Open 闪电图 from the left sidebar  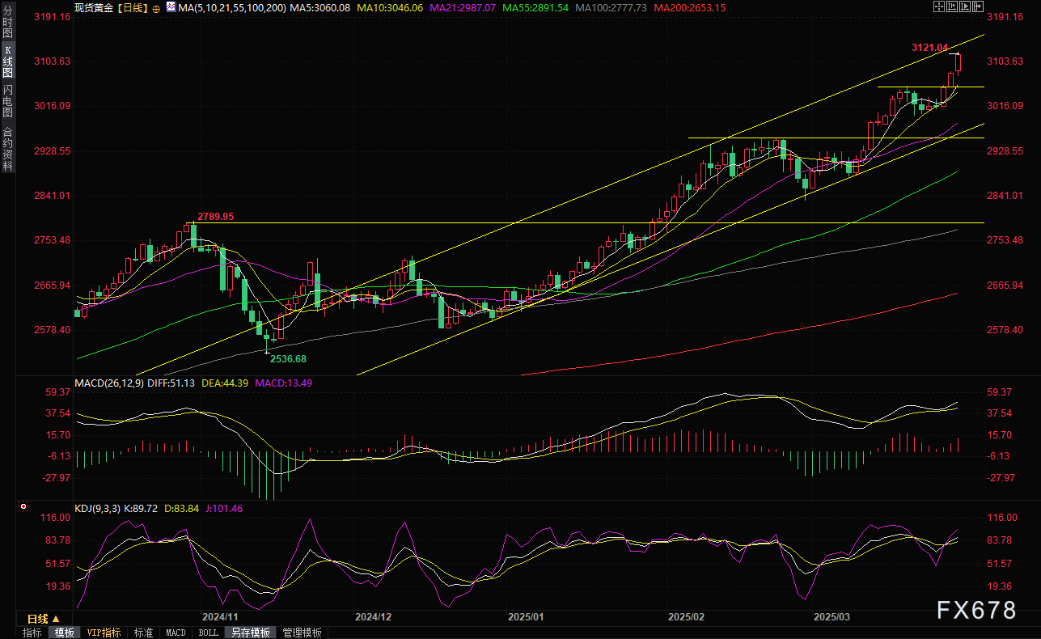click(x=7, y=101)
